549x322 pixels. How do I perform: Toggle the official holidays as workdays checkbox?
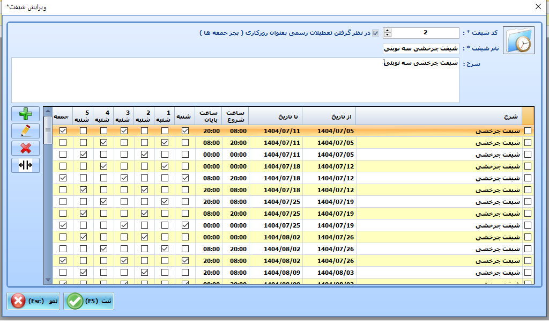click(376, 33)
